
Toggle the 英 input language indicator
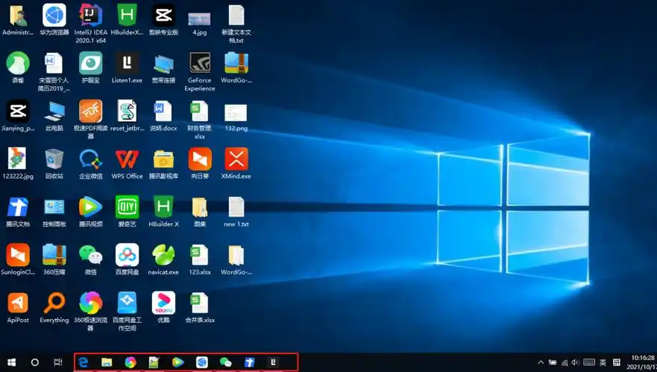tap(603, 362)
